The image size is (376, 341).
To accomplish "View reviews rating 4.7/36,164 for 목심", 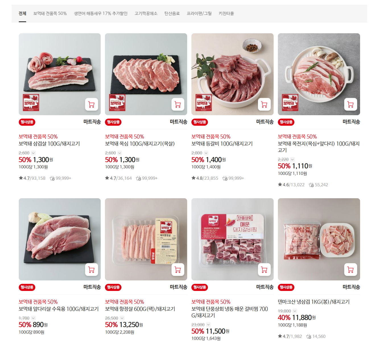I will click(118, 178).
